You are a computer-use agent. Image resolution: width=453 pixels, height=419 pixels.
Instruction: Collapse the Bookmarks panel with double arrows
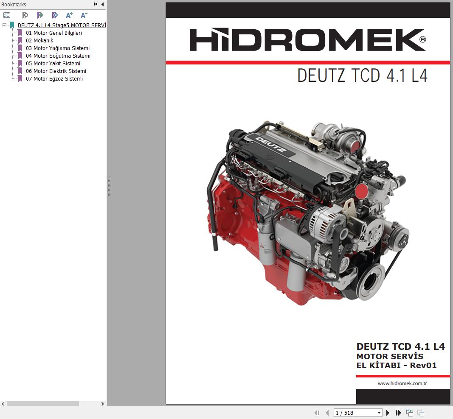point(96,4)
